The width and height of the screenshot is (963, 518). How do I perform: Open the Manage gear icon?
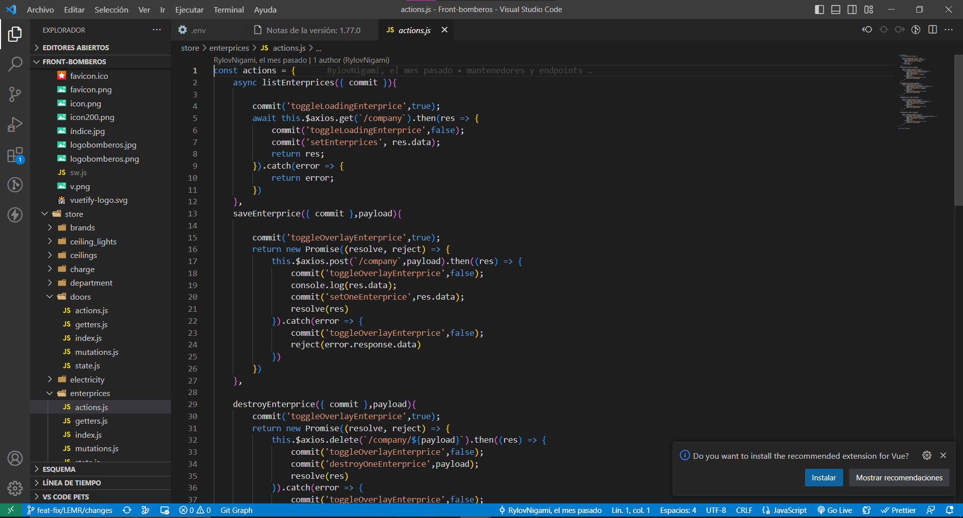[15, 488]
